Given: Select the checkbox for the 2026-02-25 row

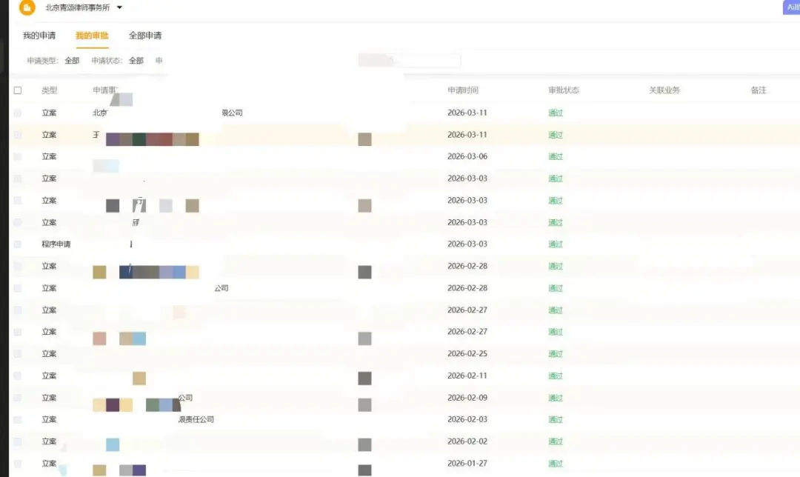Looking at the screenshot, I should pos(18,354).
